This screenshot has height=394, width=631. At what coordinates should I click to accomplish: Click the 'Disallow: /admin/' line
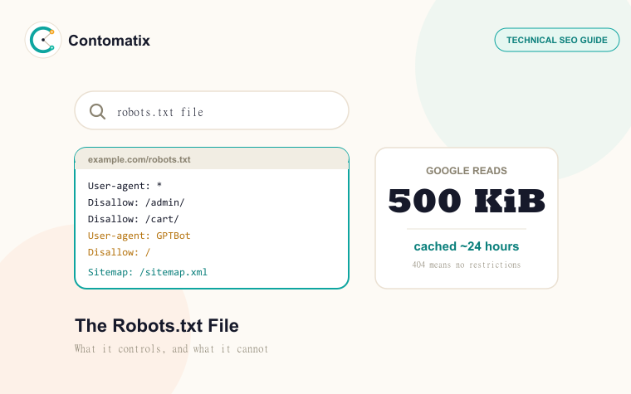pos(136,202)
